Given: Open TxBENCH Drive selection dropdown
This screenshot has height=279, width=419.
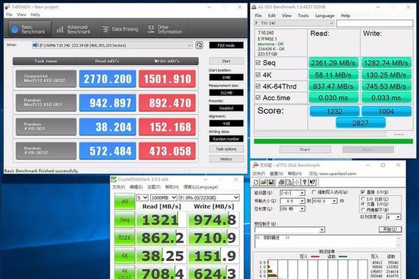Looking at the screenshot, I should coord(112,45).
